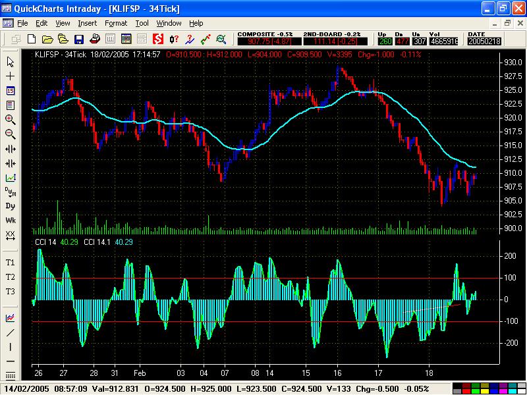Click the multiple folders open icon

click(x=63, y=39)
